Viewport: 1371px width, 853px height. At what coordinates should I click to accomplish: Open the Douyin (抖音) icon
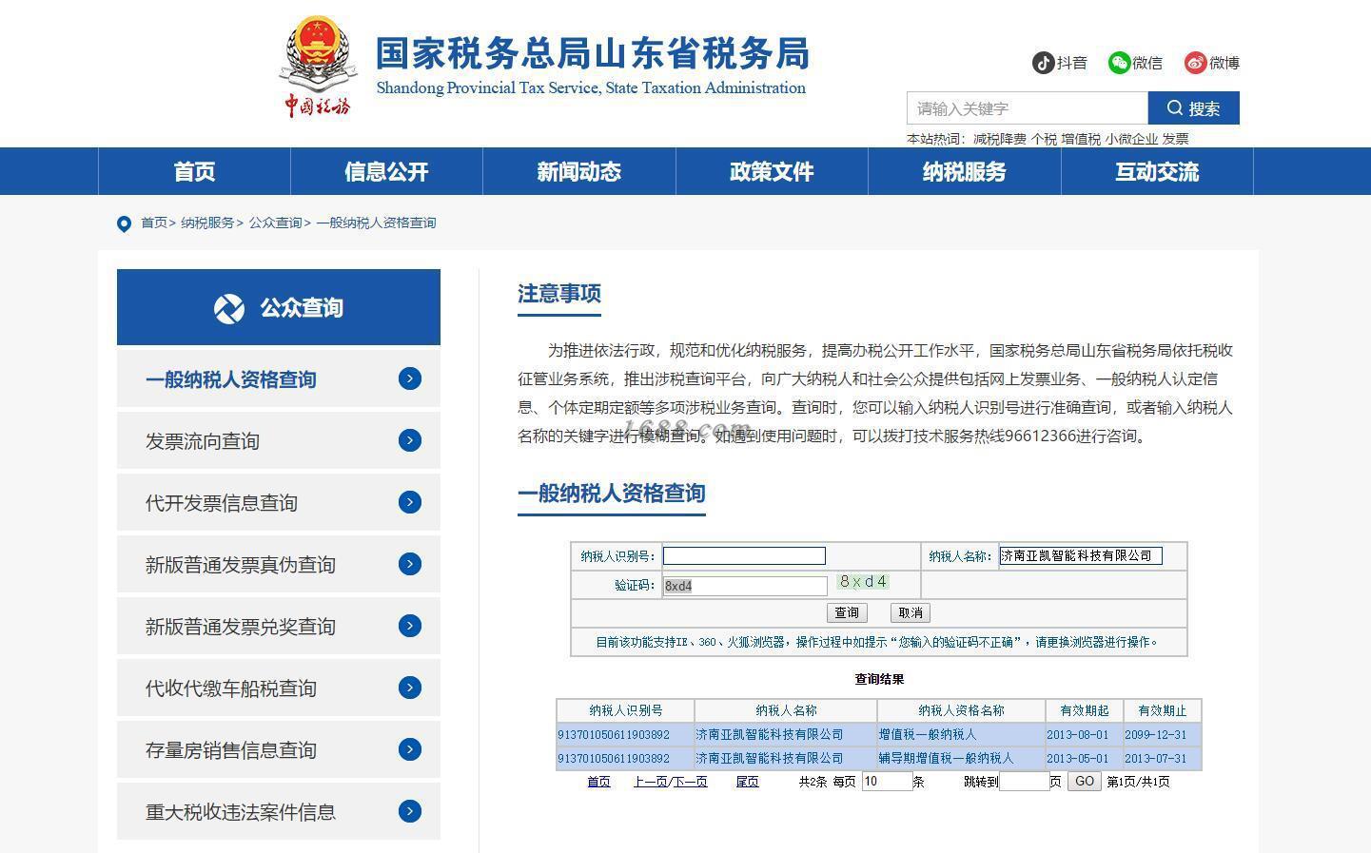click(x=1044, y=63)
